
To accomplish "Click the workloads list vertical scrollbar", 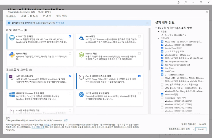I will point(149,49).
